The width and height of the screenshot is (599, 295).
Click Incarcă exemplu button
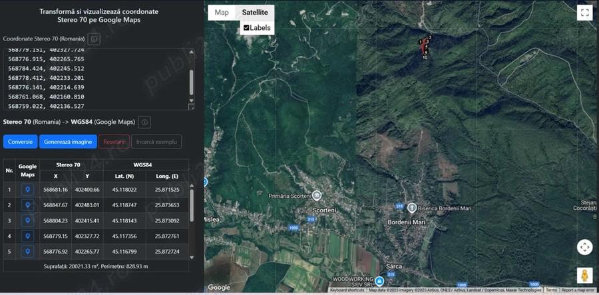pos(156,142)
